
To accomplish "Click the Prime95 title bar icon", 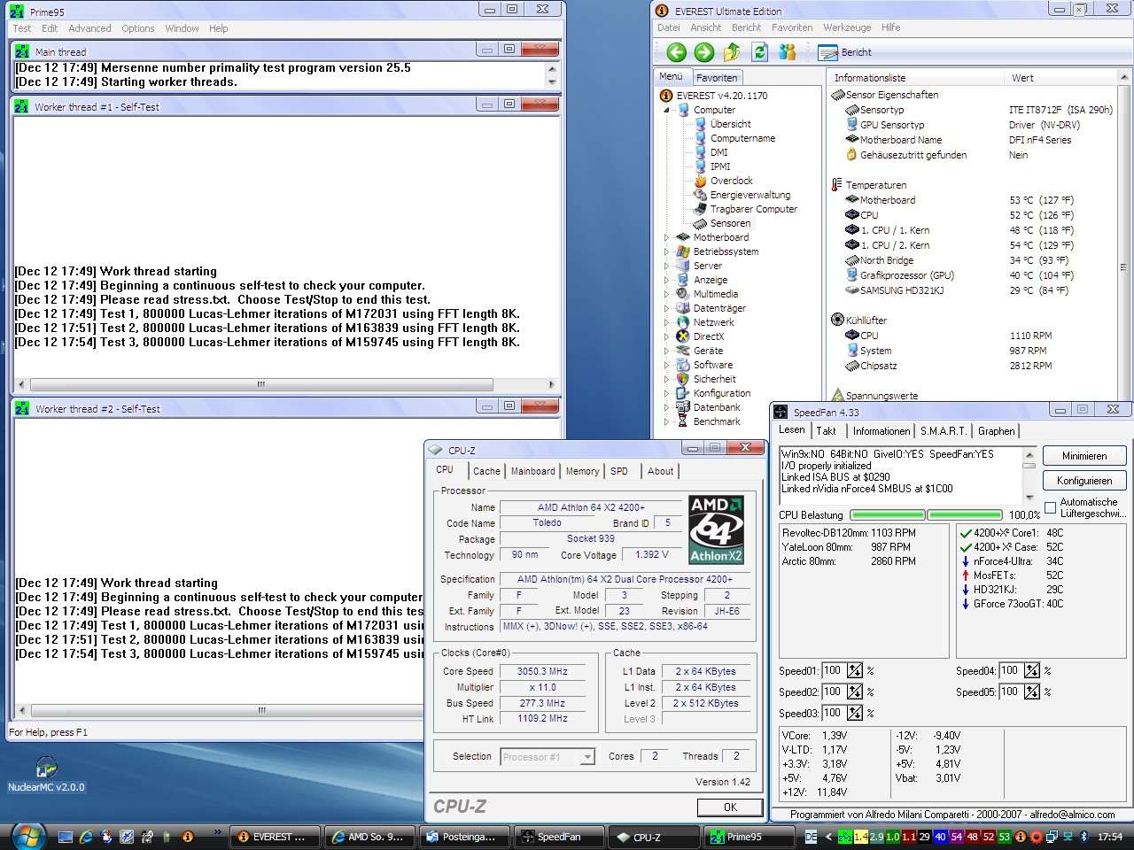I will tap(17, 11).
